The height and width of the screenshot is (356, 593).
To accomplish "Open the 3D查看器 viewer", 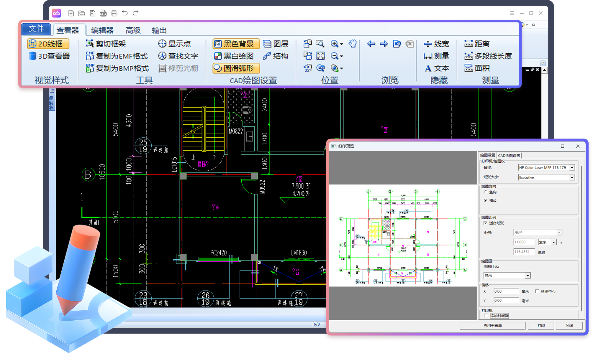I will click(x=50, y=56).
